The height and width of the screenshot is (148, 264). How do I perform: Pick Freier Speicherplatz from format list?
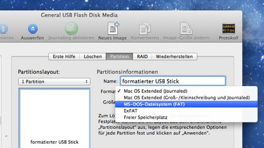coord(186,117)
